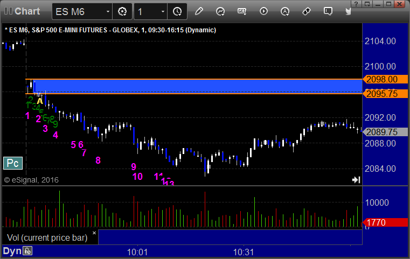
Task: Click magenta count number 3
Action: pyautogui.click(x=45, y=128)
